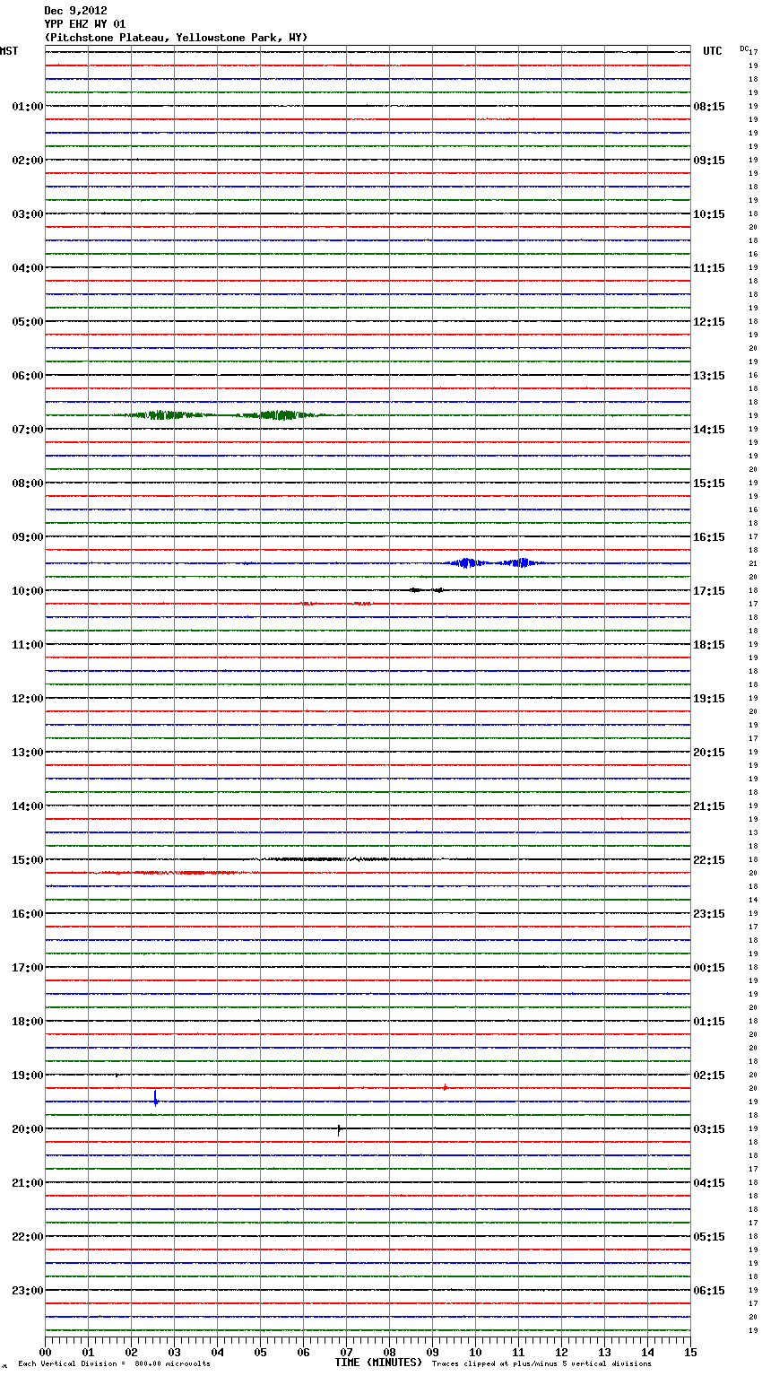
Task: Select the 19:00 MST hour label
Action: pyautogui.click(x=28, y=1076)
